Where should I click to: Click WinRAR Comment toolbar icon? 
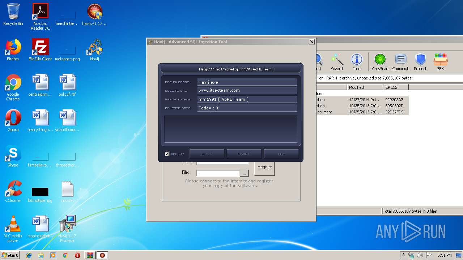pos(400,62)
